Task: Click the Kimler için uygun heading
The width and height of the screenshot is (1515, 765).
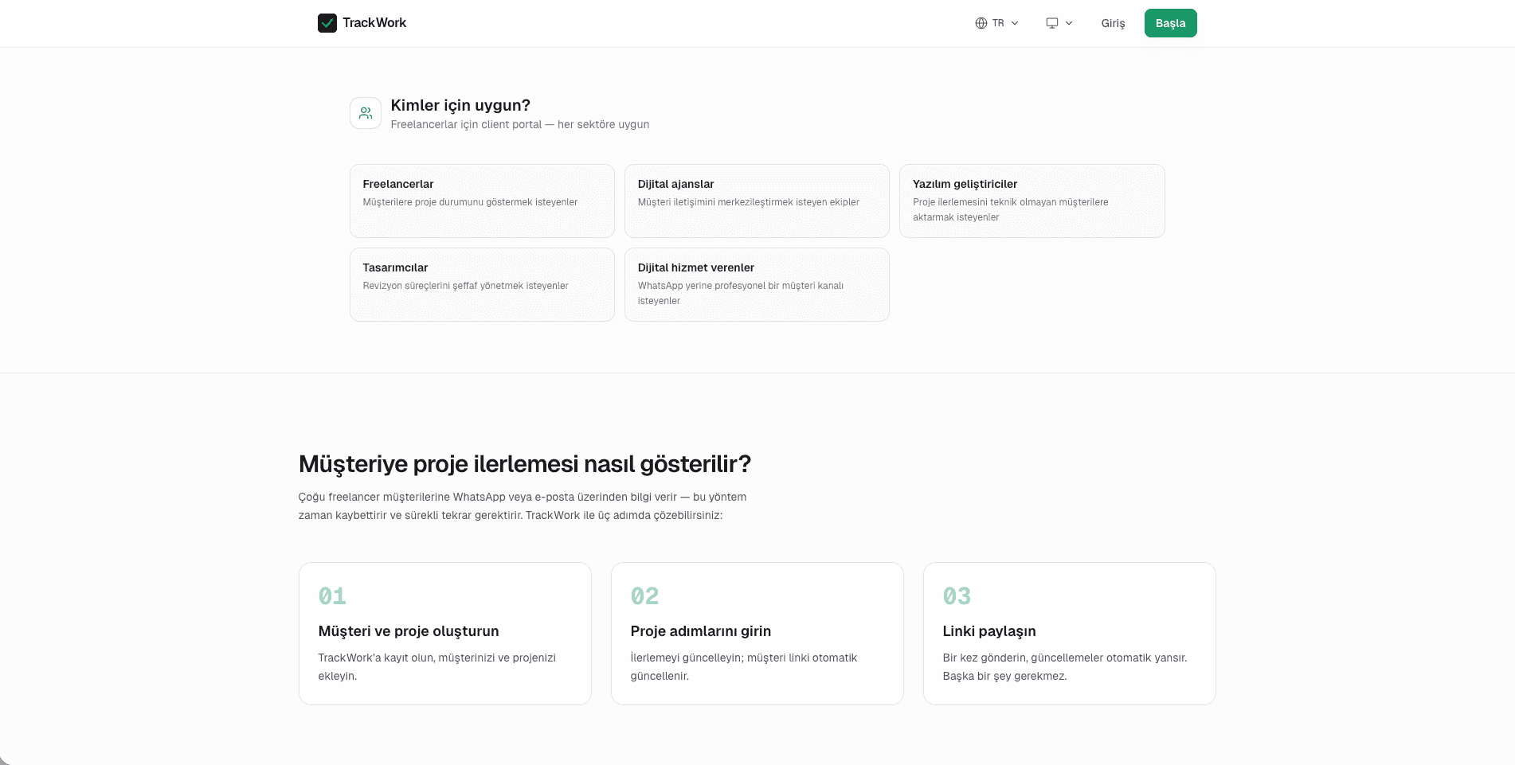Action: (x=460, y=105)
